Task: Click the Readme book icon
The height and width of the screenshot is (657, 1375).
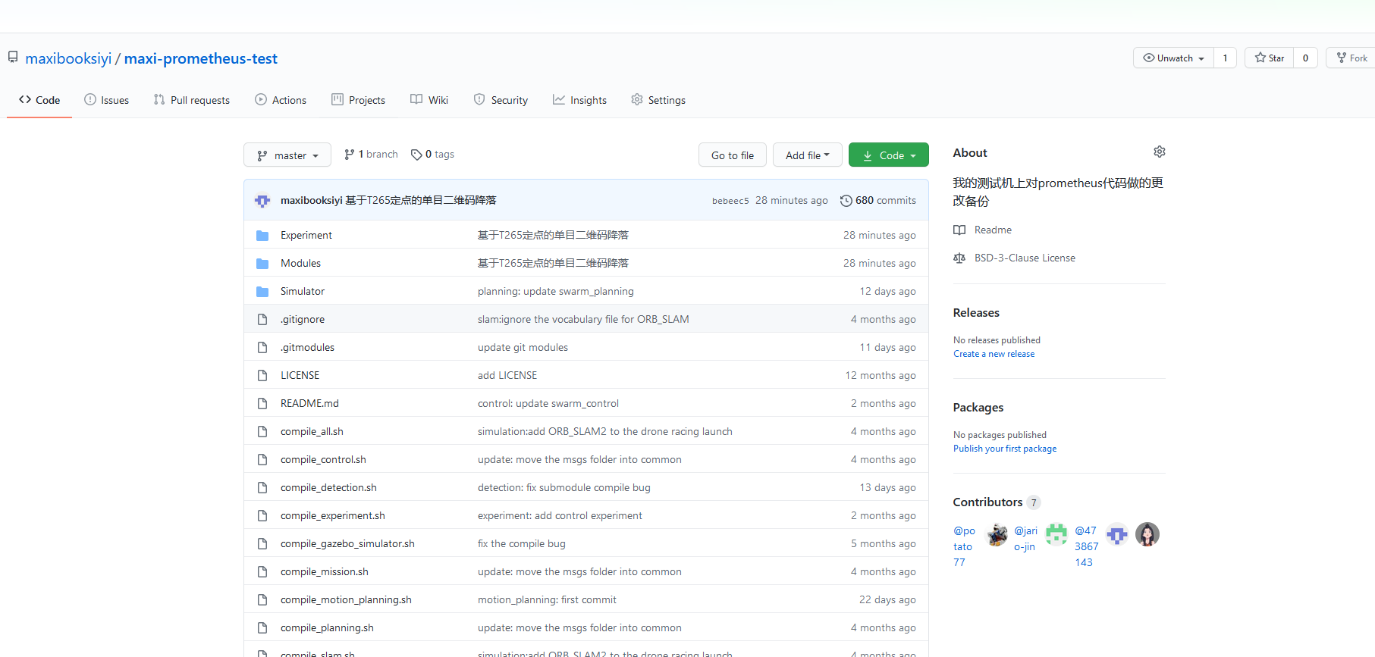Action: (x=959, y=230)
